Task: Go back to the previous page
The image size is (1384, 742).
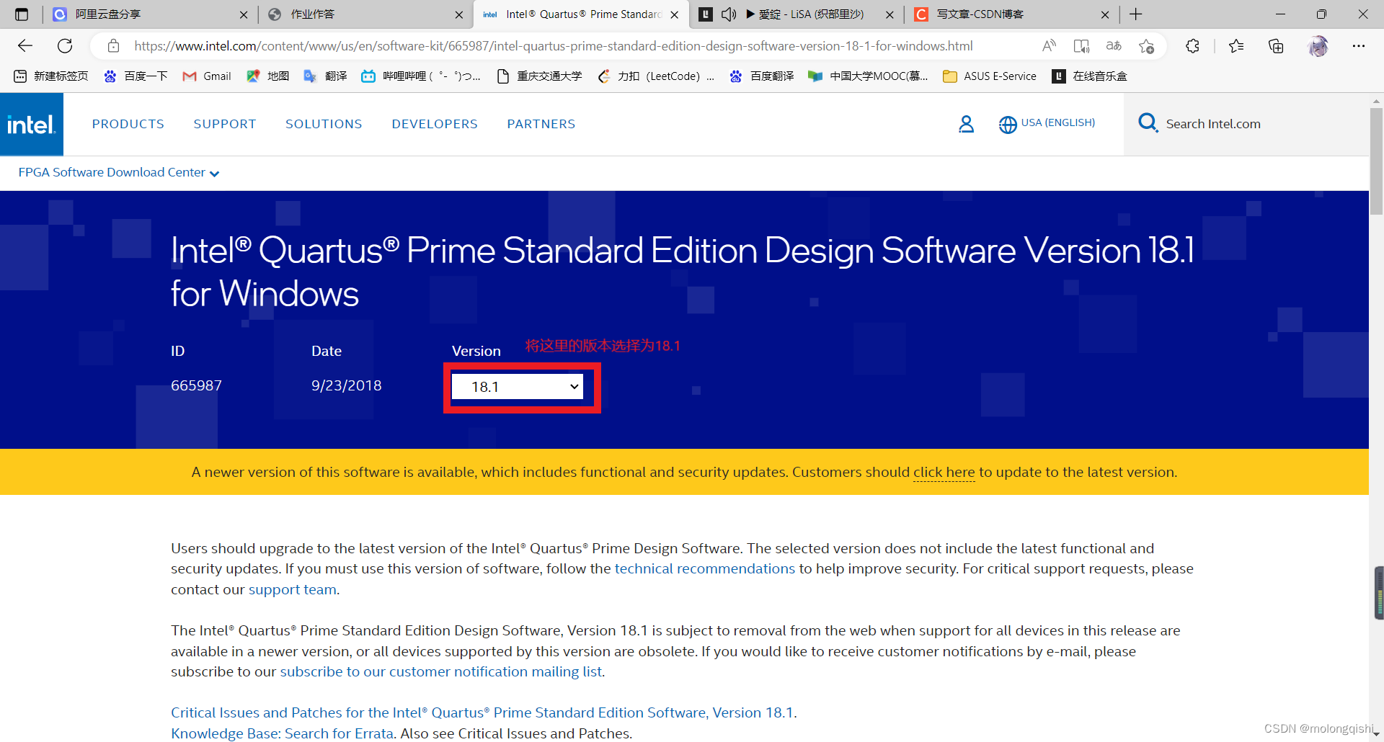Action: click(25, 46)
